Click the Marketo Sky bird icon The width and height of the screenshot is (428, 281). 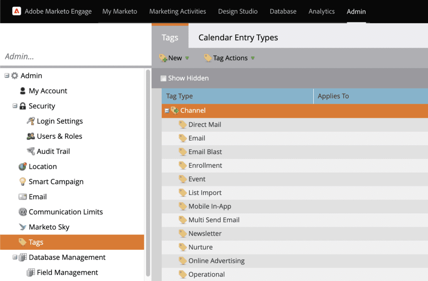(x=23, y=227)
